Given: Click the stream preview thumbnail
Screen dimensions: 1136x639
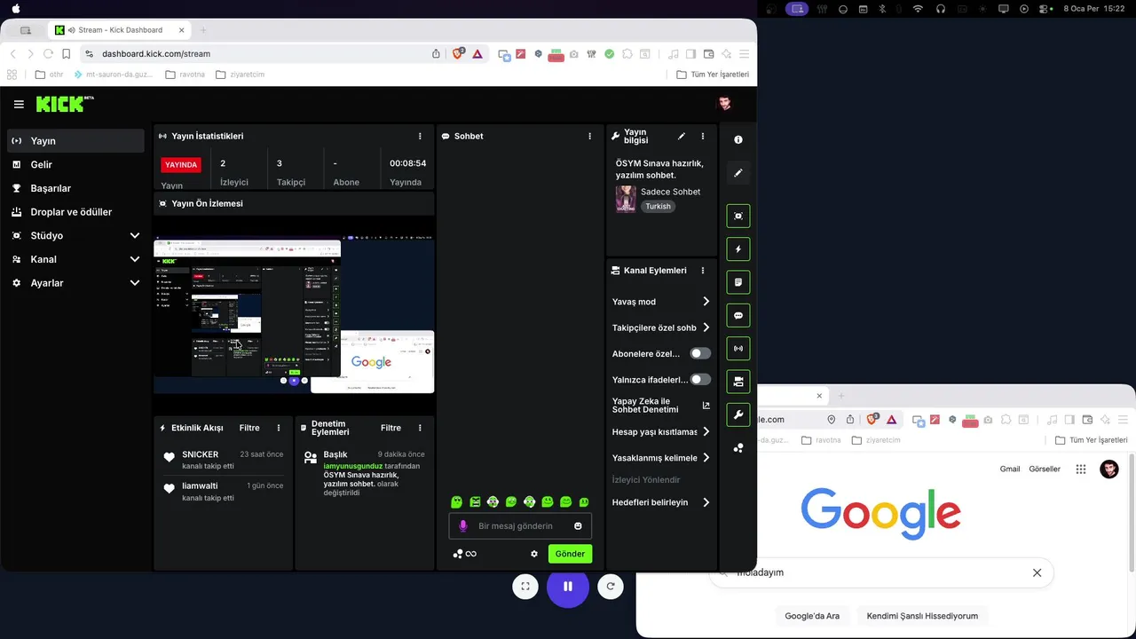Looking at the screenshot, I should pyautogui.click(x=294, y=314).
